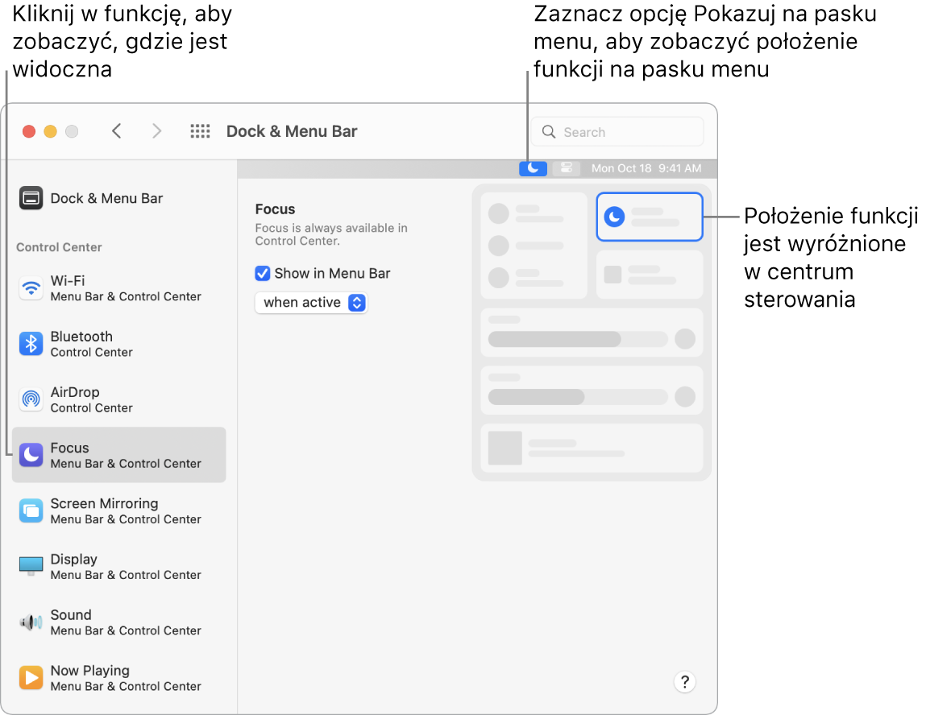Click into the Search field
Viewport: 926px width, 715px height.
(x=617, y=131)
